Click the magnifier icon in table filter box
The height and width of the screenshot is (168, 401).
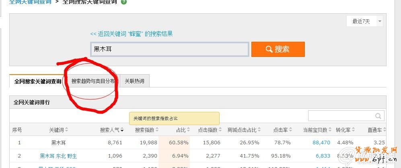(x=378, y=116)
